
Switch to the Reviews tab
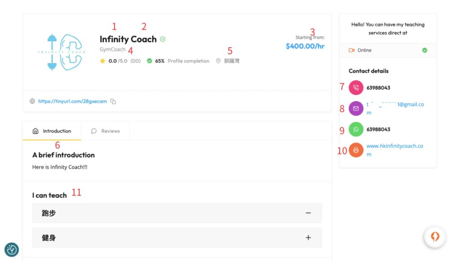click(106, 131)
